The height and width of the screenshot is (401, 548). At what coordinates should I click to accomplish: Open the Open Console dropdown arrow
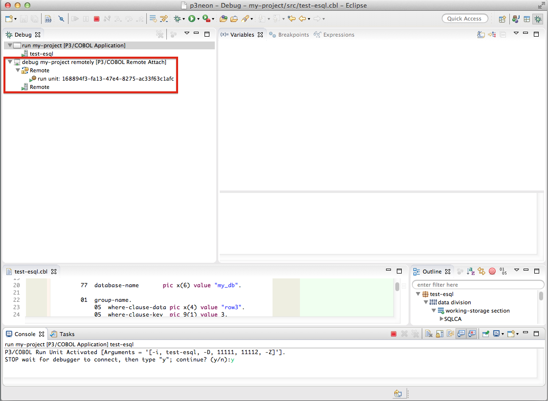coord(517,335)
